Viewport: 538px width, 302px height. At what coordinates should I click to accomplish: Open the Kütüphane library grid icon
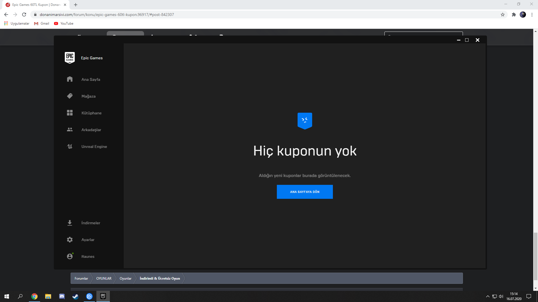(70, 113)
